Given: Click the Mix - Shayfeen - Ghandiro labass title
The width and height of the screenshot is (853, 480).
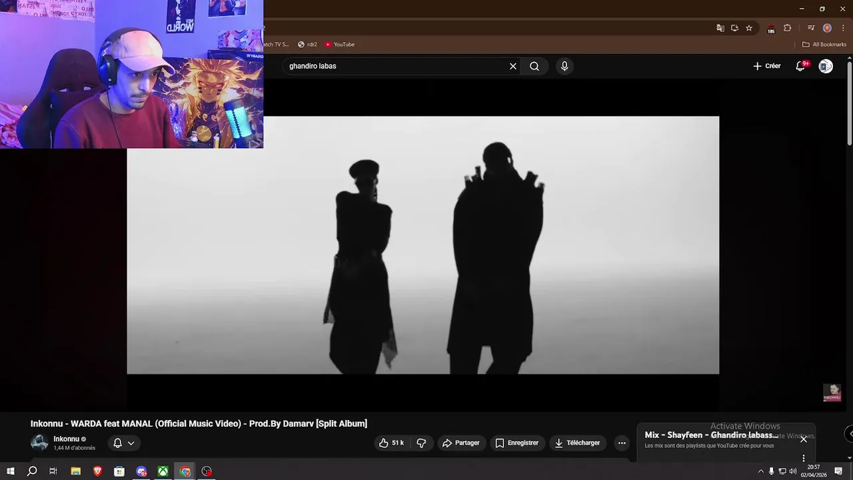Looking at the screenshot, I should 711,435.
